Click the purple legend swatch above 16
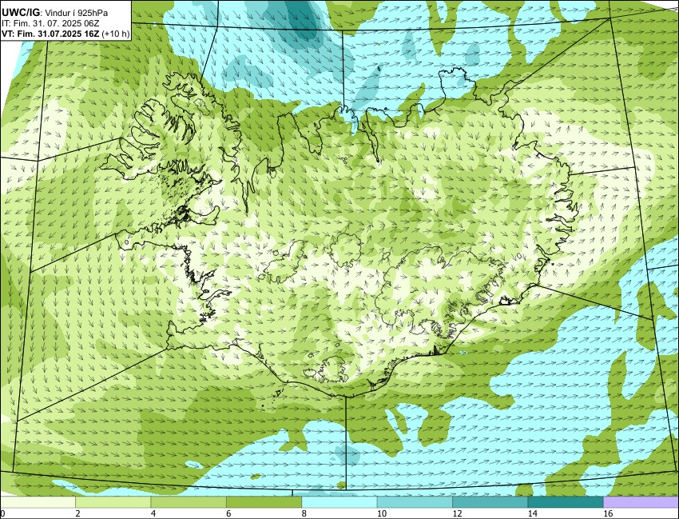The image size is (679, 519). click(641, 502)
